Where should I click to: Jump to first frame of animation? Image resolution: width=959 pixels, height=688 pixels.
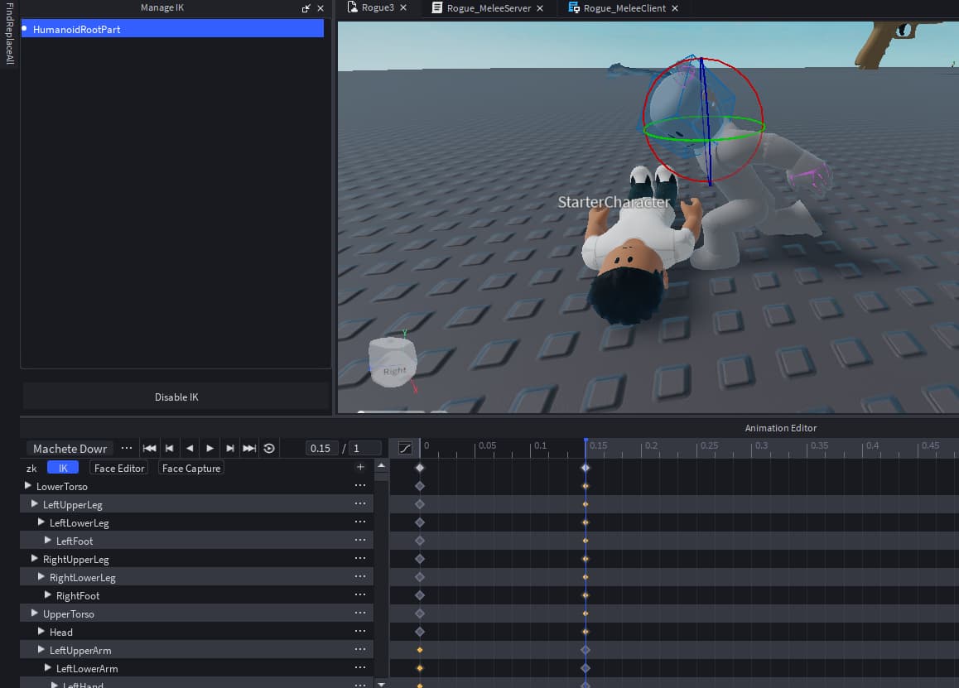149,448
